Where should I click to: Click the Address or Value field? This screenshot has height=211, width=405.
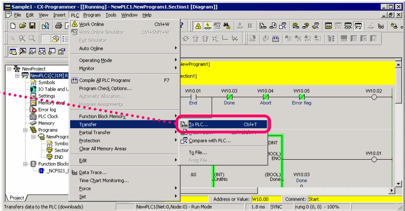coord(266,199)
